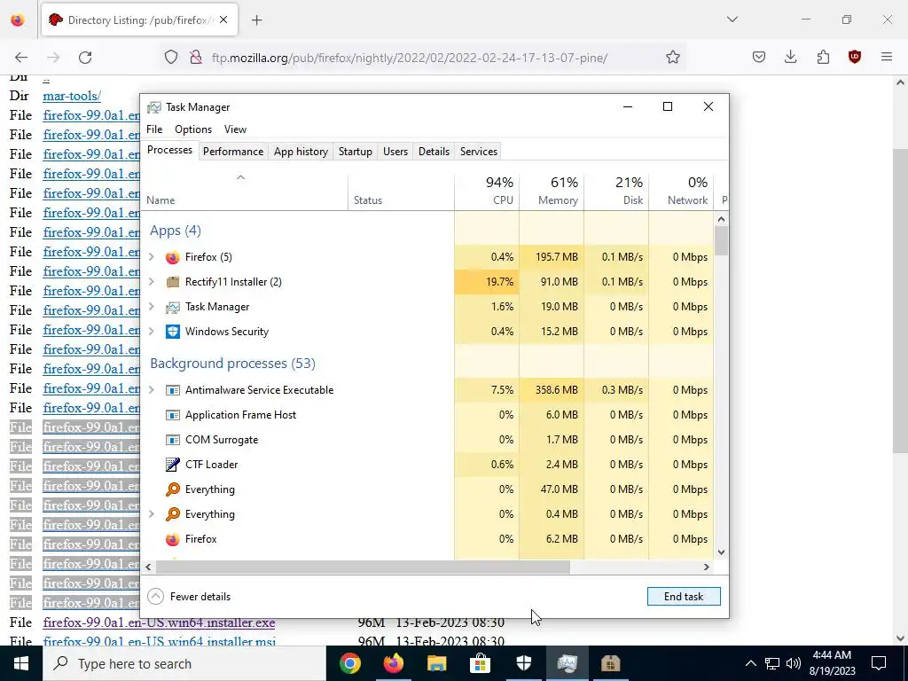908x681 pixels.
Task: Open Chrome from the taskbar
Action: pyautogui.click(x=349, y=663)
